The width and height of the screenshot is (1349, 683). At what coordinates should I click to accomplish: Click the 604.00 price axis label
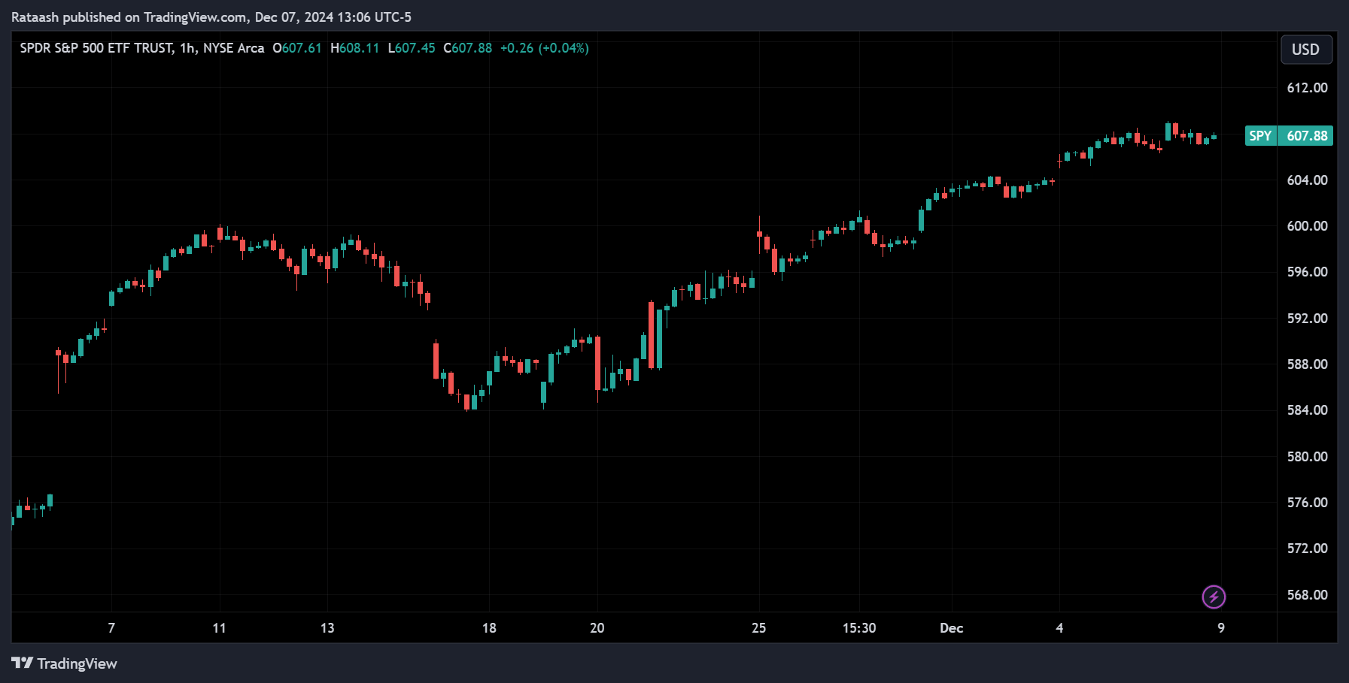point(1307,180)
